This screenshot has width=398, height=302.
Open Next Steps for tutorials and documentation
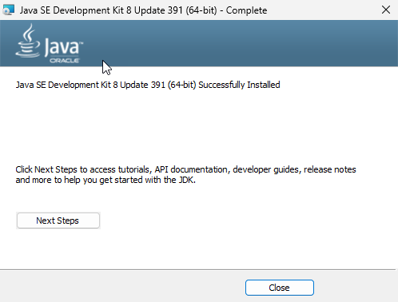pos(58,221)
